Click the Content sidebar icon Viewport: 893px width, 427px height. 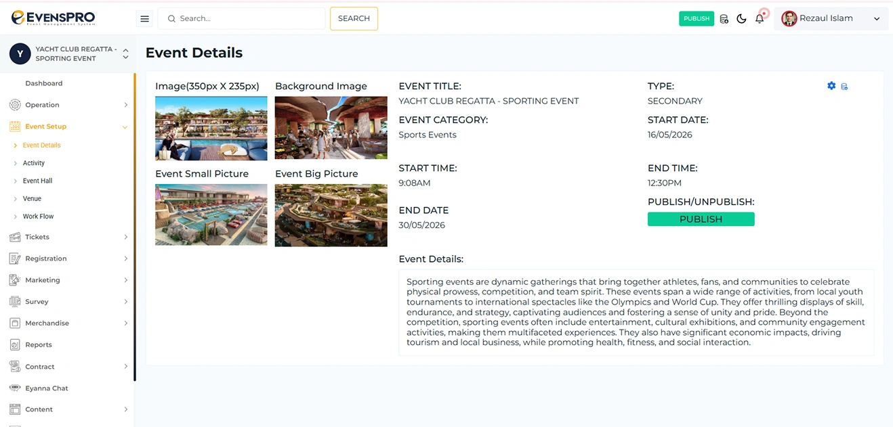[x=15, y=409]
